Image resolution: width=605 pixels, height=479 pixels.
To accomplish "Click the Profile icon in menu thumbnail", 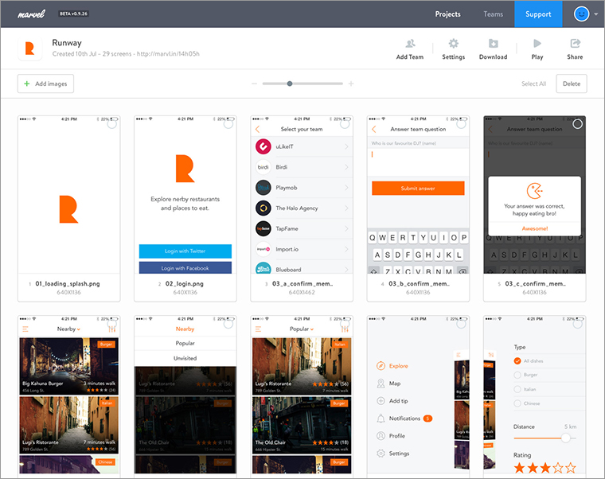I will point(381,436).
